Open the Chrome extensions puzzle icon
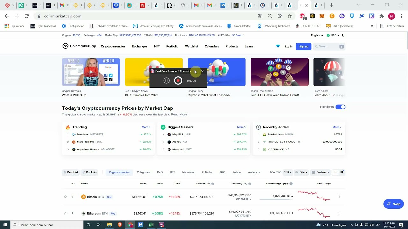 (x=382, y=16)
